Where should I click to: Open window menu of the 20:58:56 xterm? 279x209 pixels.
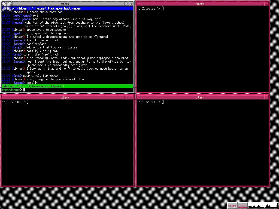click(138, 4)
